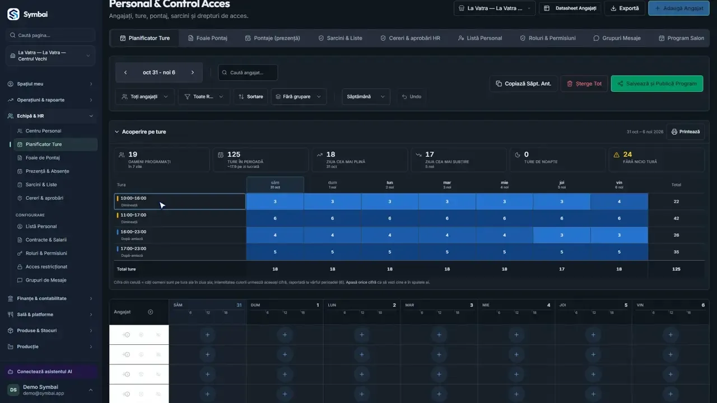Viewport: 717px width, 403px height.
Task: Go to the previous week with the left arrow
Action: pos(125,72)
